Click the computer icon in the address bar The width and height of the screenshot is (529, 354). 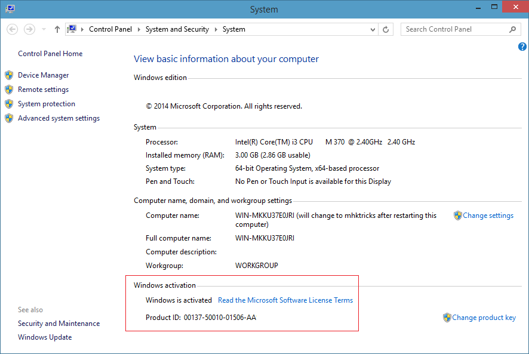[x=73, y=29]
